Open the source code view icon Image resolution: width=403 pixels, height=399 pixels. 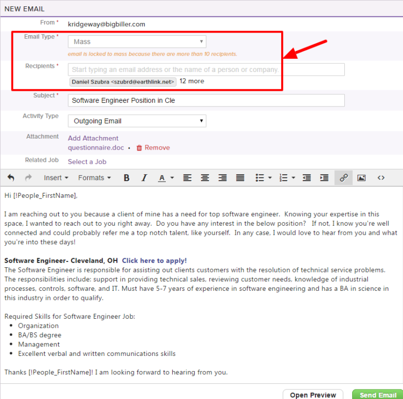pos(381,178)
